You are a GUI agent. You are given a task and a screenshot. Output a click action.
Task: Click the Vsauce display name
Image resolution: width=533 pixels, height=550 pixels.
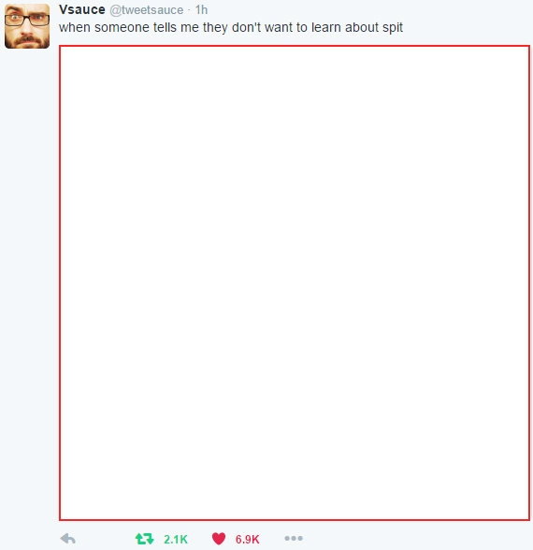point(82,9)
